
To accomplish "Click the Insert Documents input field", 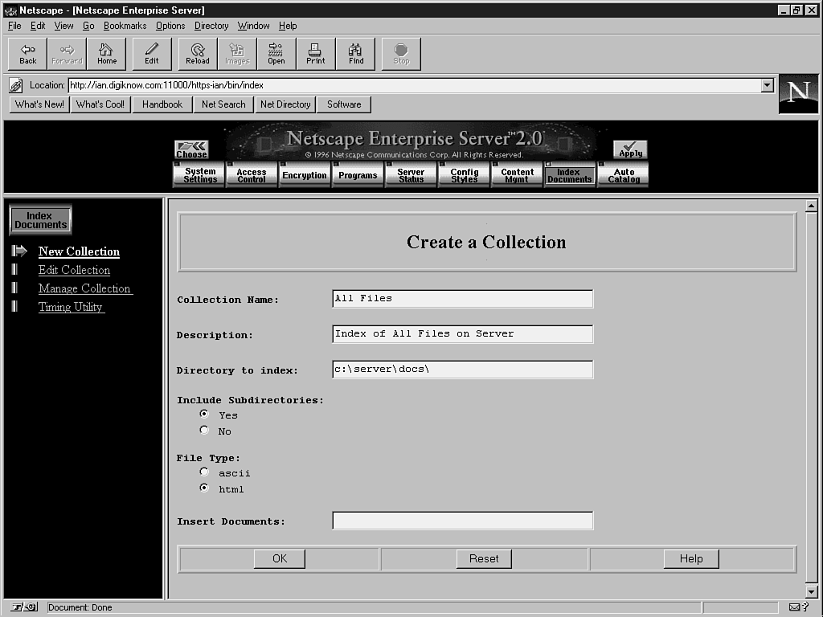I will (462, 521).
